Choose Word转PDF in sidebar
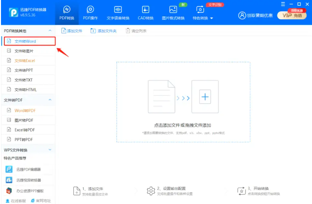This screenshot has height=204, width=312. (25, 110)
